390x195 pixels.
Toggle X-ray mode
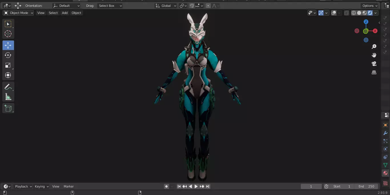[346, 13]
